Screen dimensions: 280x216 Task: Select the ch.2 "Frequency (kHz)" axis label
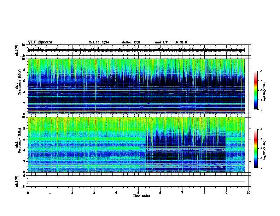(x=19, y=140)
